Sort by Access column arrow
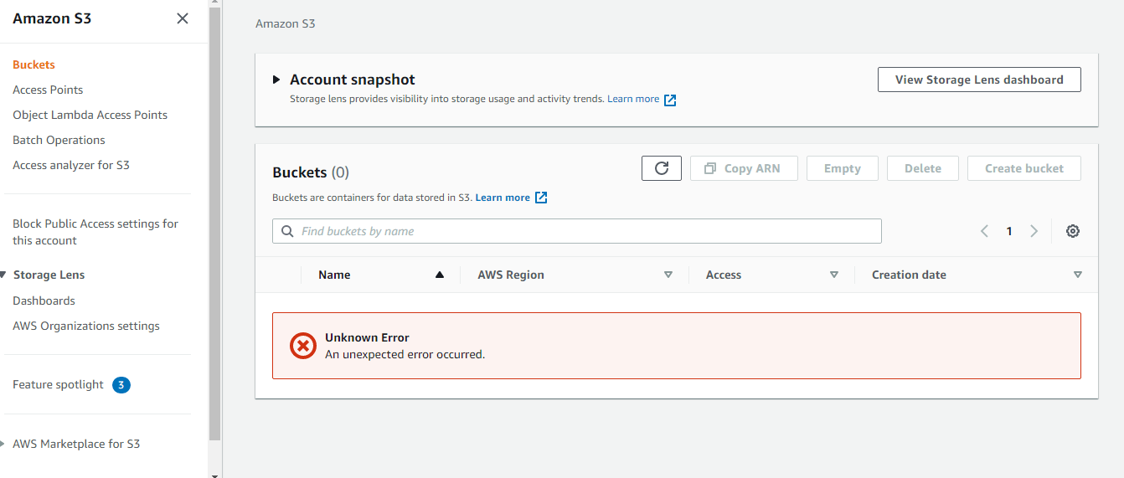The width and height of the screenshot is (1124, 478). (x=834, y=275)
